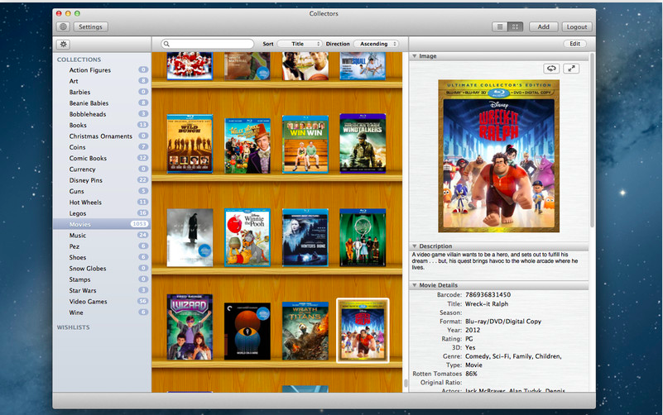Select the Shoes collection
Viewport: 663px width, 415px height.
pyautogui.click(x=102, y=257)
